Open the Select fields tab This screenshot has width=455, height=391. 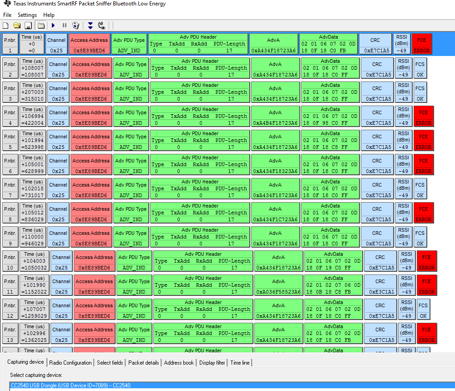(110, 363)
